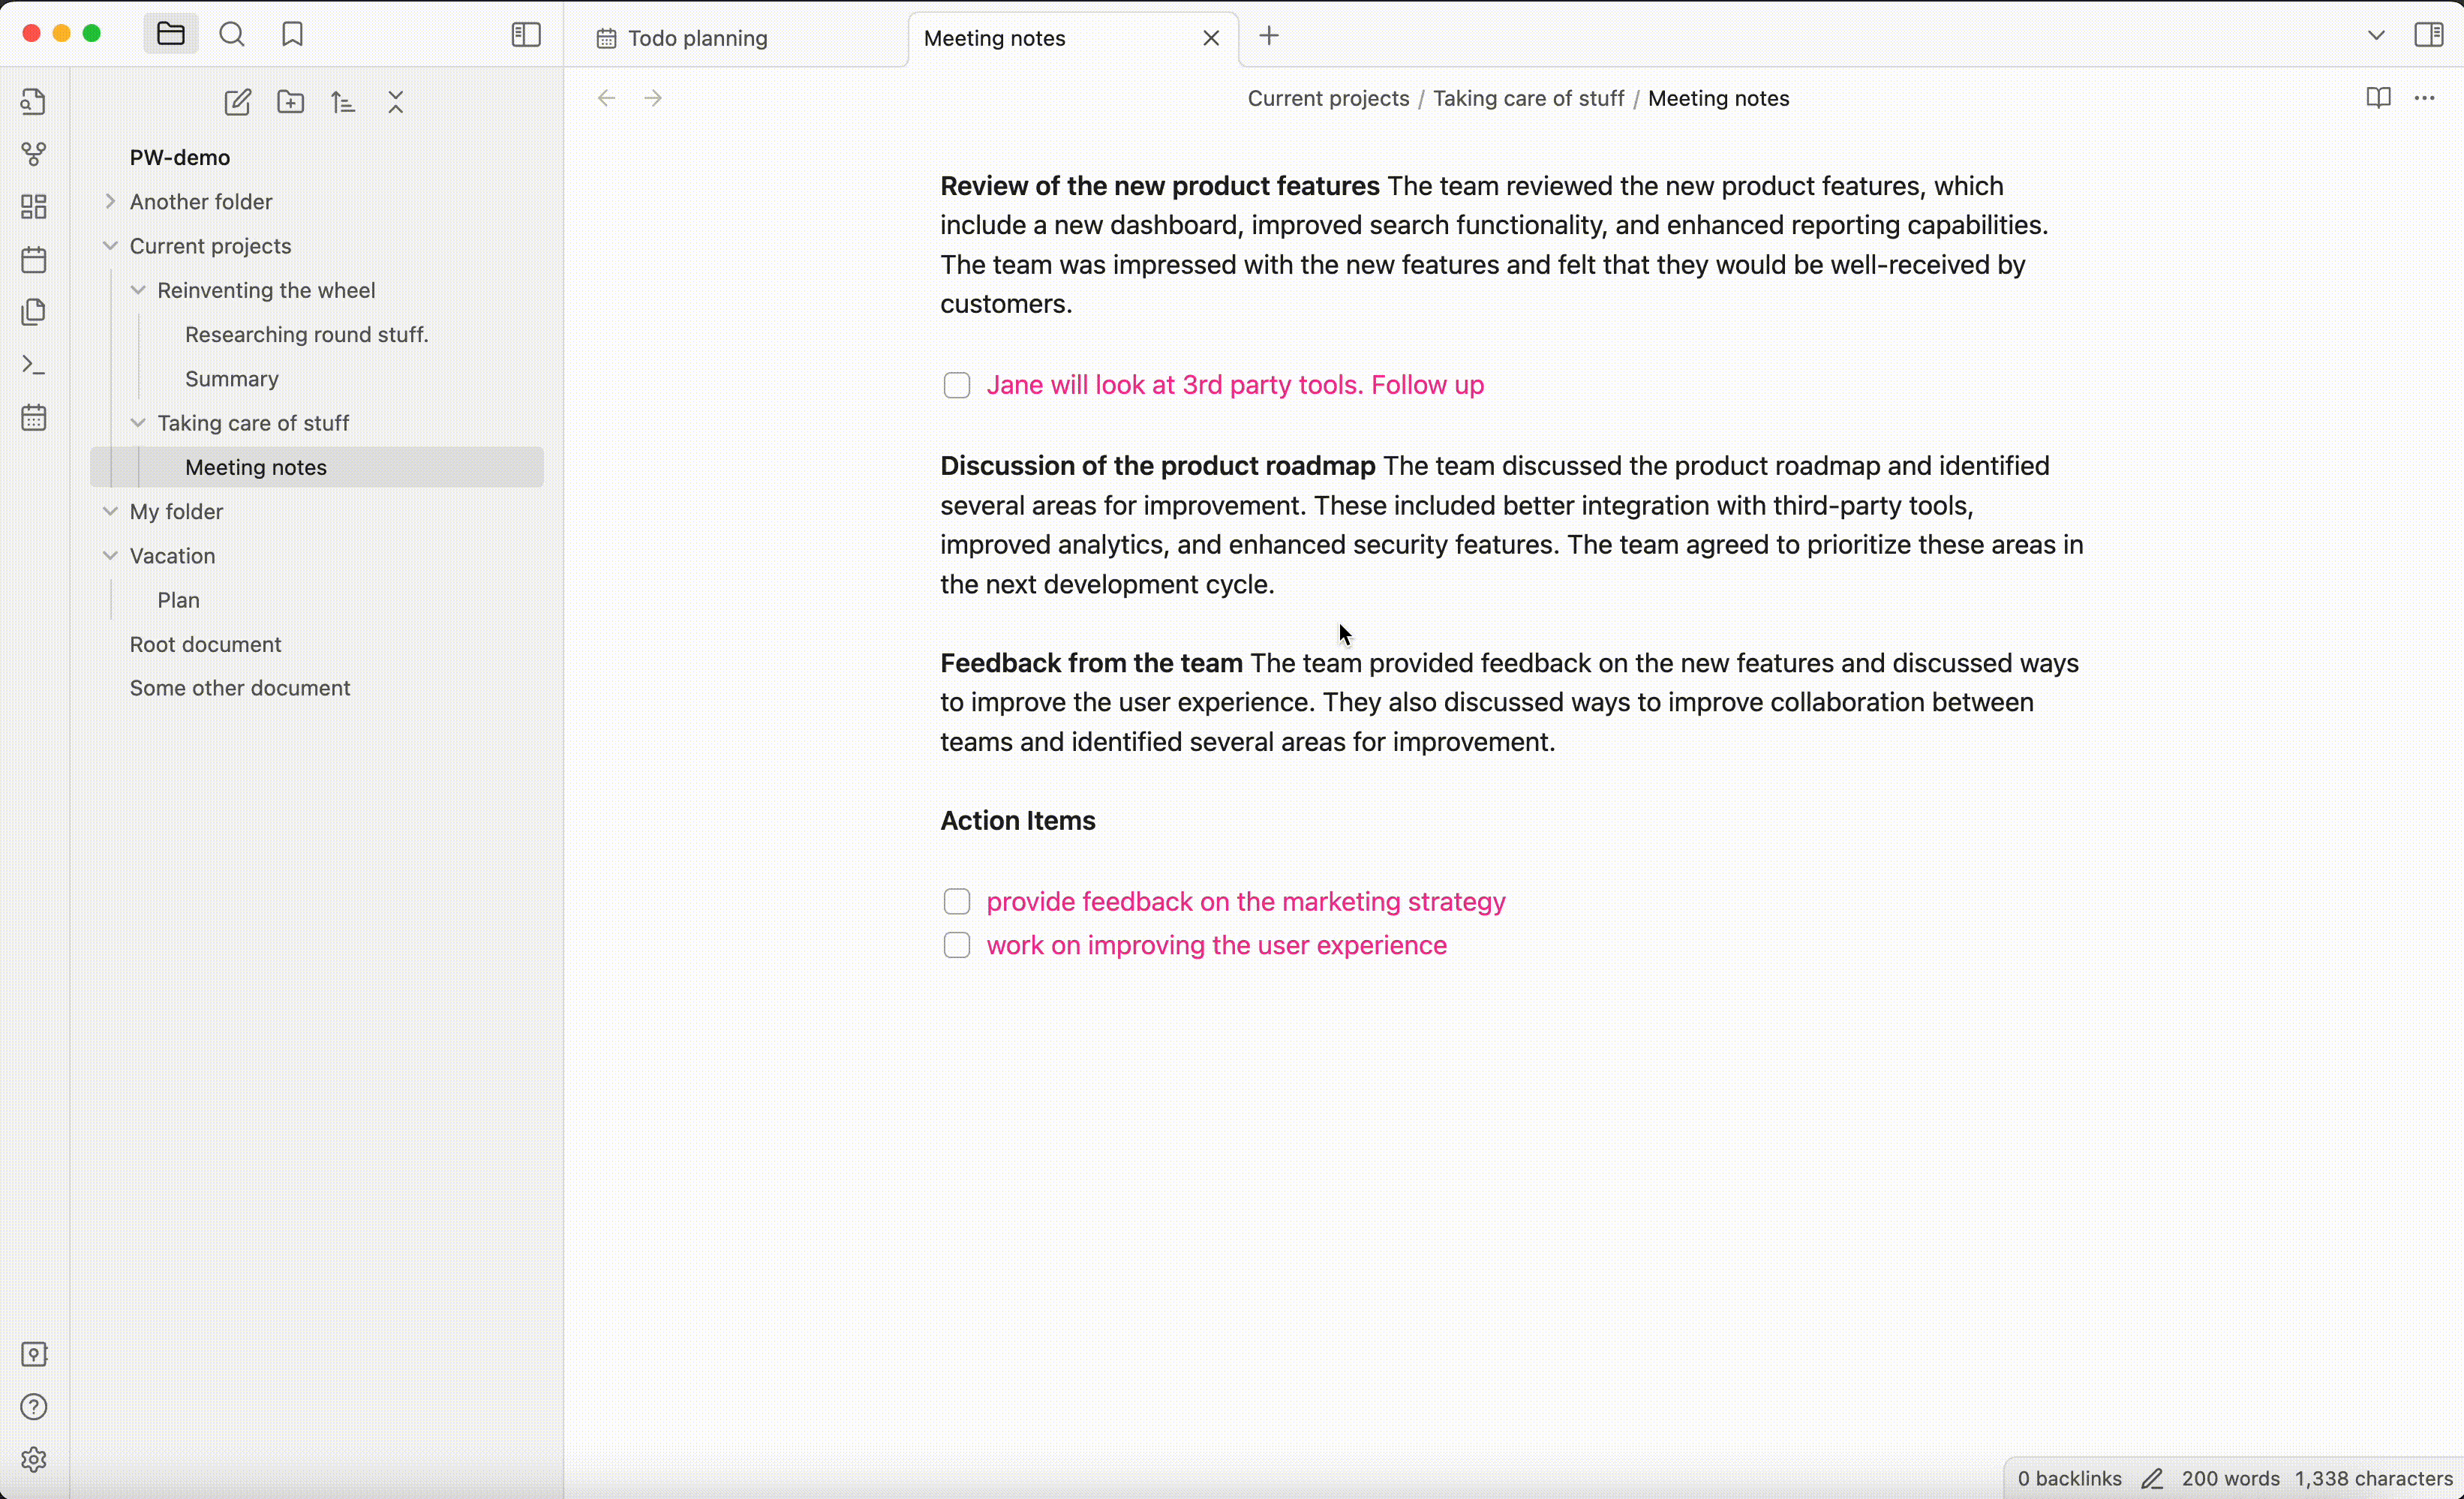Collapse all folders icon

click(396, 102)
